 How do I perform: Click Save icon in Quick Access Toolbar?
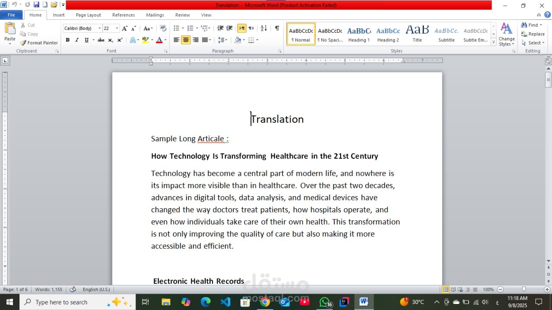pyautogui.click(x=36, y=5)
